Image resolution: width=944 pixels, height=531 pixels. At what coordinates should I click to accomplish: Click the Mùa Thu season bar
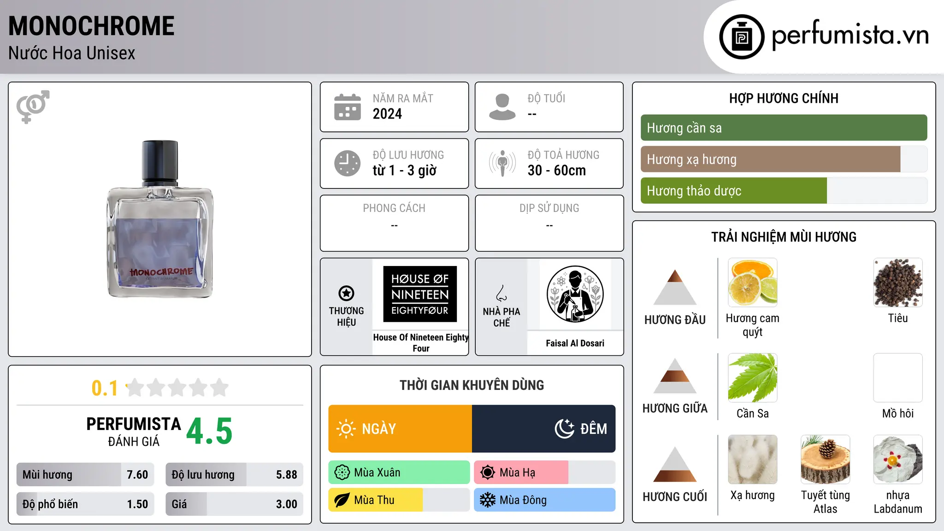click(399, 500)
